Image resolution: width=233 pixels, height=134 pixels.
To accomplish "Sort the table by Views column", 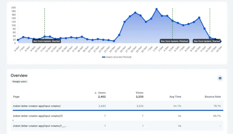I will tap(139, 93).
